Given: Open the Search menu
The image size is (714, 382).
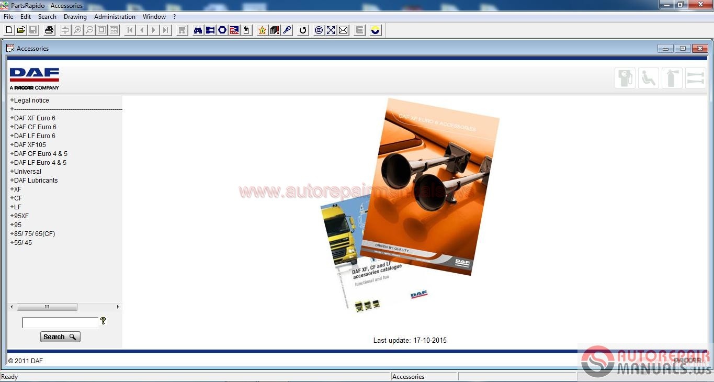Looking at the screenshot, I should (47, 17).
